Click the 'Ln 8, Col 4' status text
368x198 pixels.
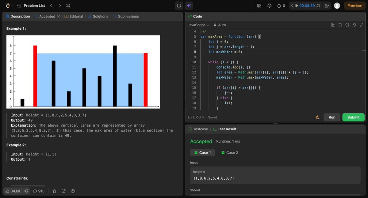196,117
